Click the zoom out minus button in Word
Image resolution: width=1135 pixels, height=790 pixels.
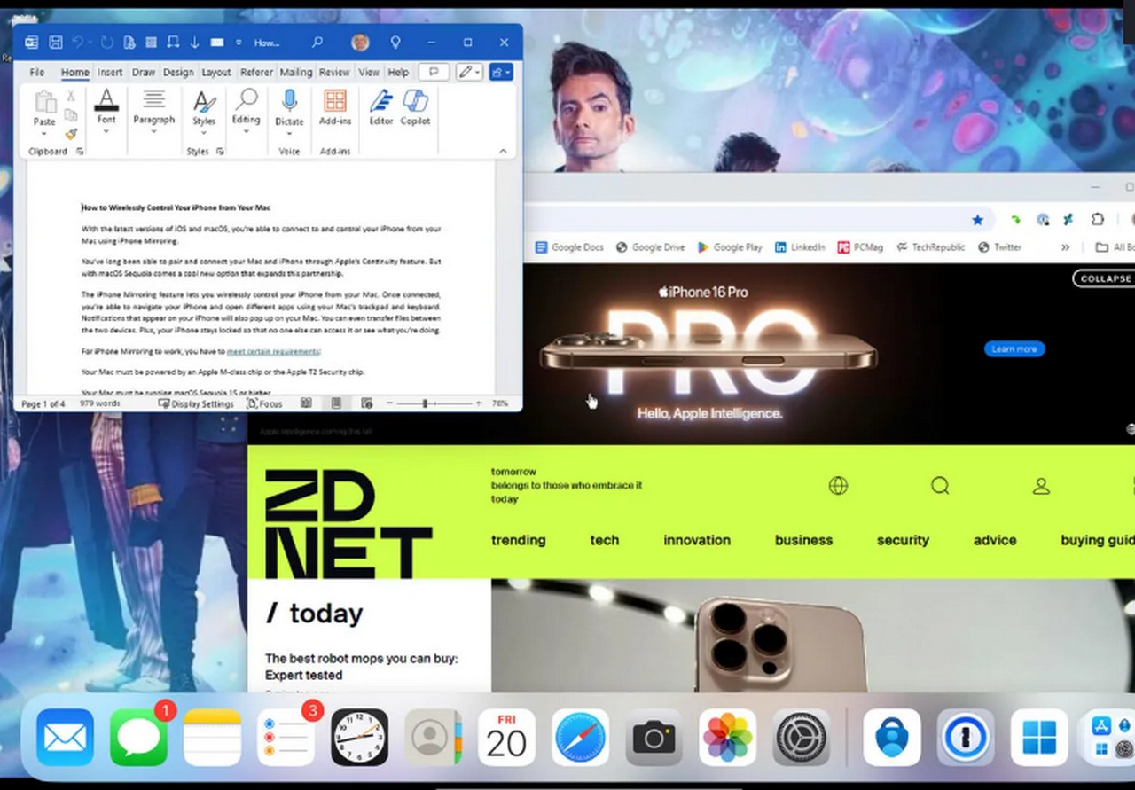pyautogui.click(x=389, y=403)
